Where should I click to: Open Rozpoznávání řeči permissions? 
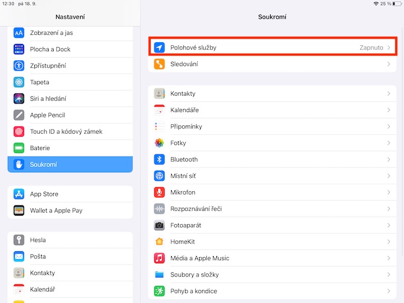pos(273,209)
